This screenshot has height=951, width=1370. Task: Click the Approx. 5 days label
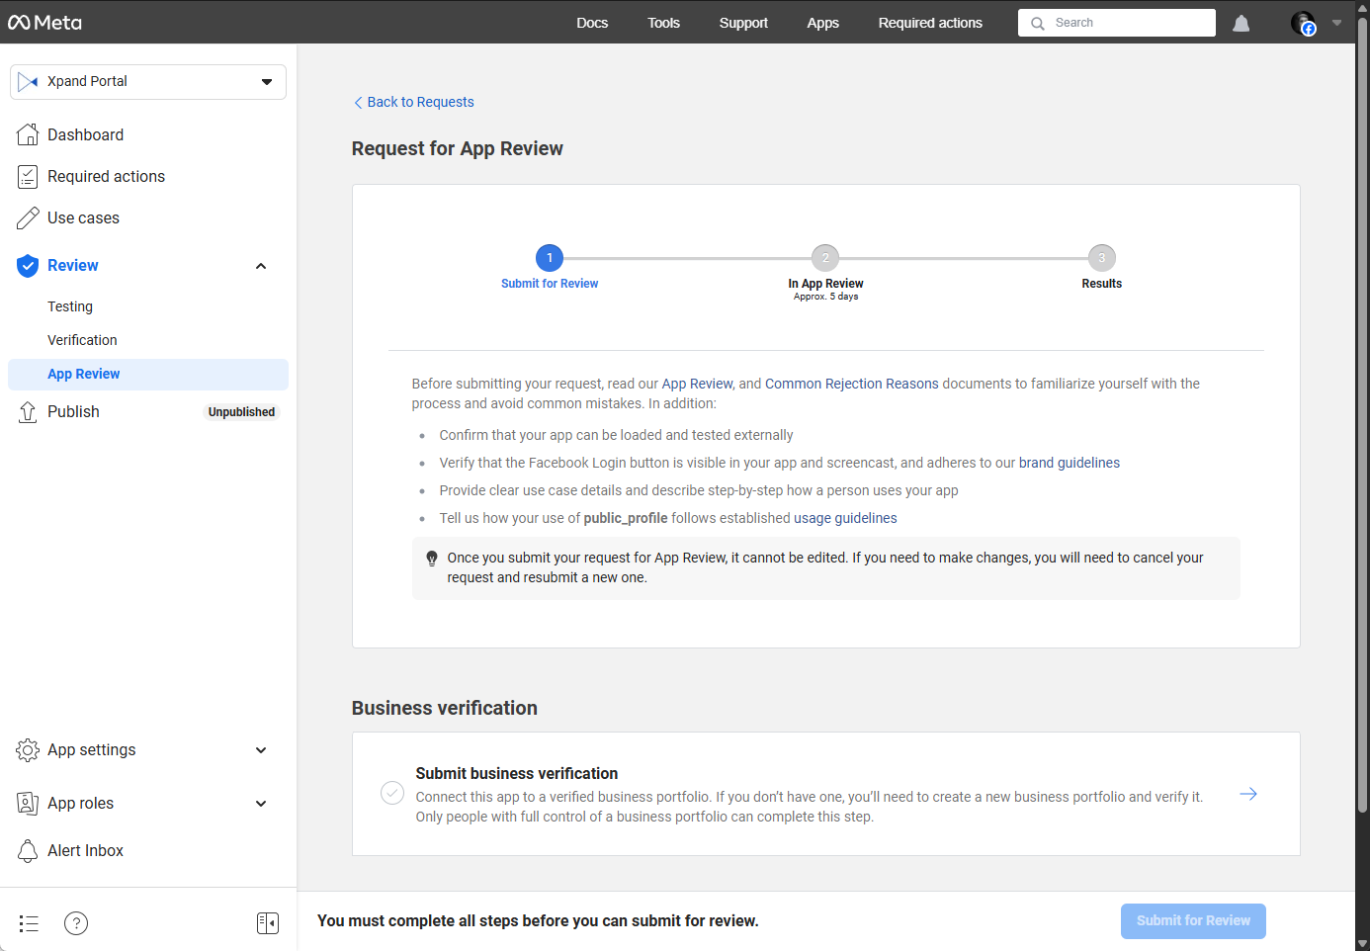(x=825, y=297)
